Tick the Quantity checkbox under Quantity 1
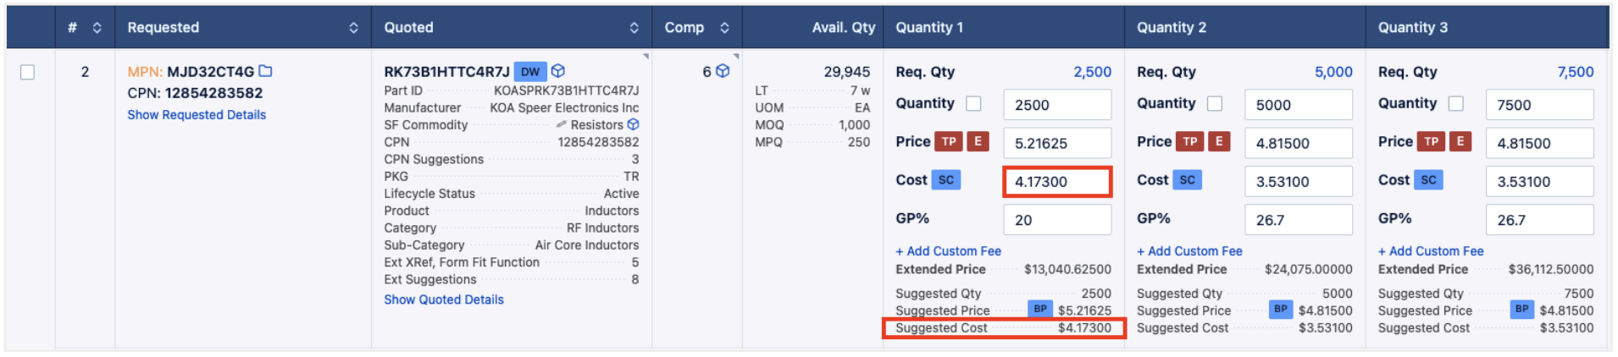Image resolution: width=1618 pixels, height=357 pixels. click(974, 103)
